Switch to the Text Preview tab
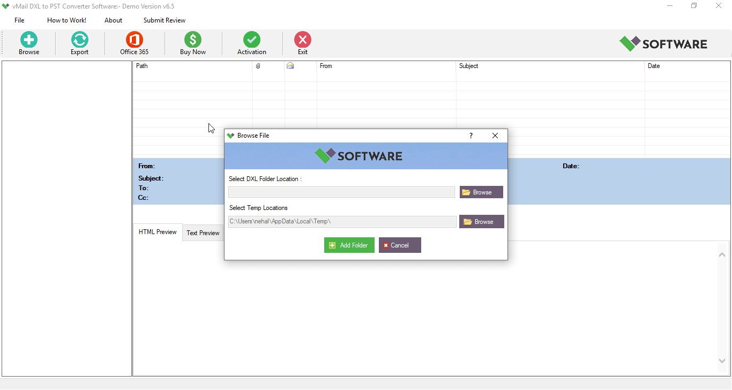Image resolution: width=732 pixels, height=390 pixels. coord(203,233)
